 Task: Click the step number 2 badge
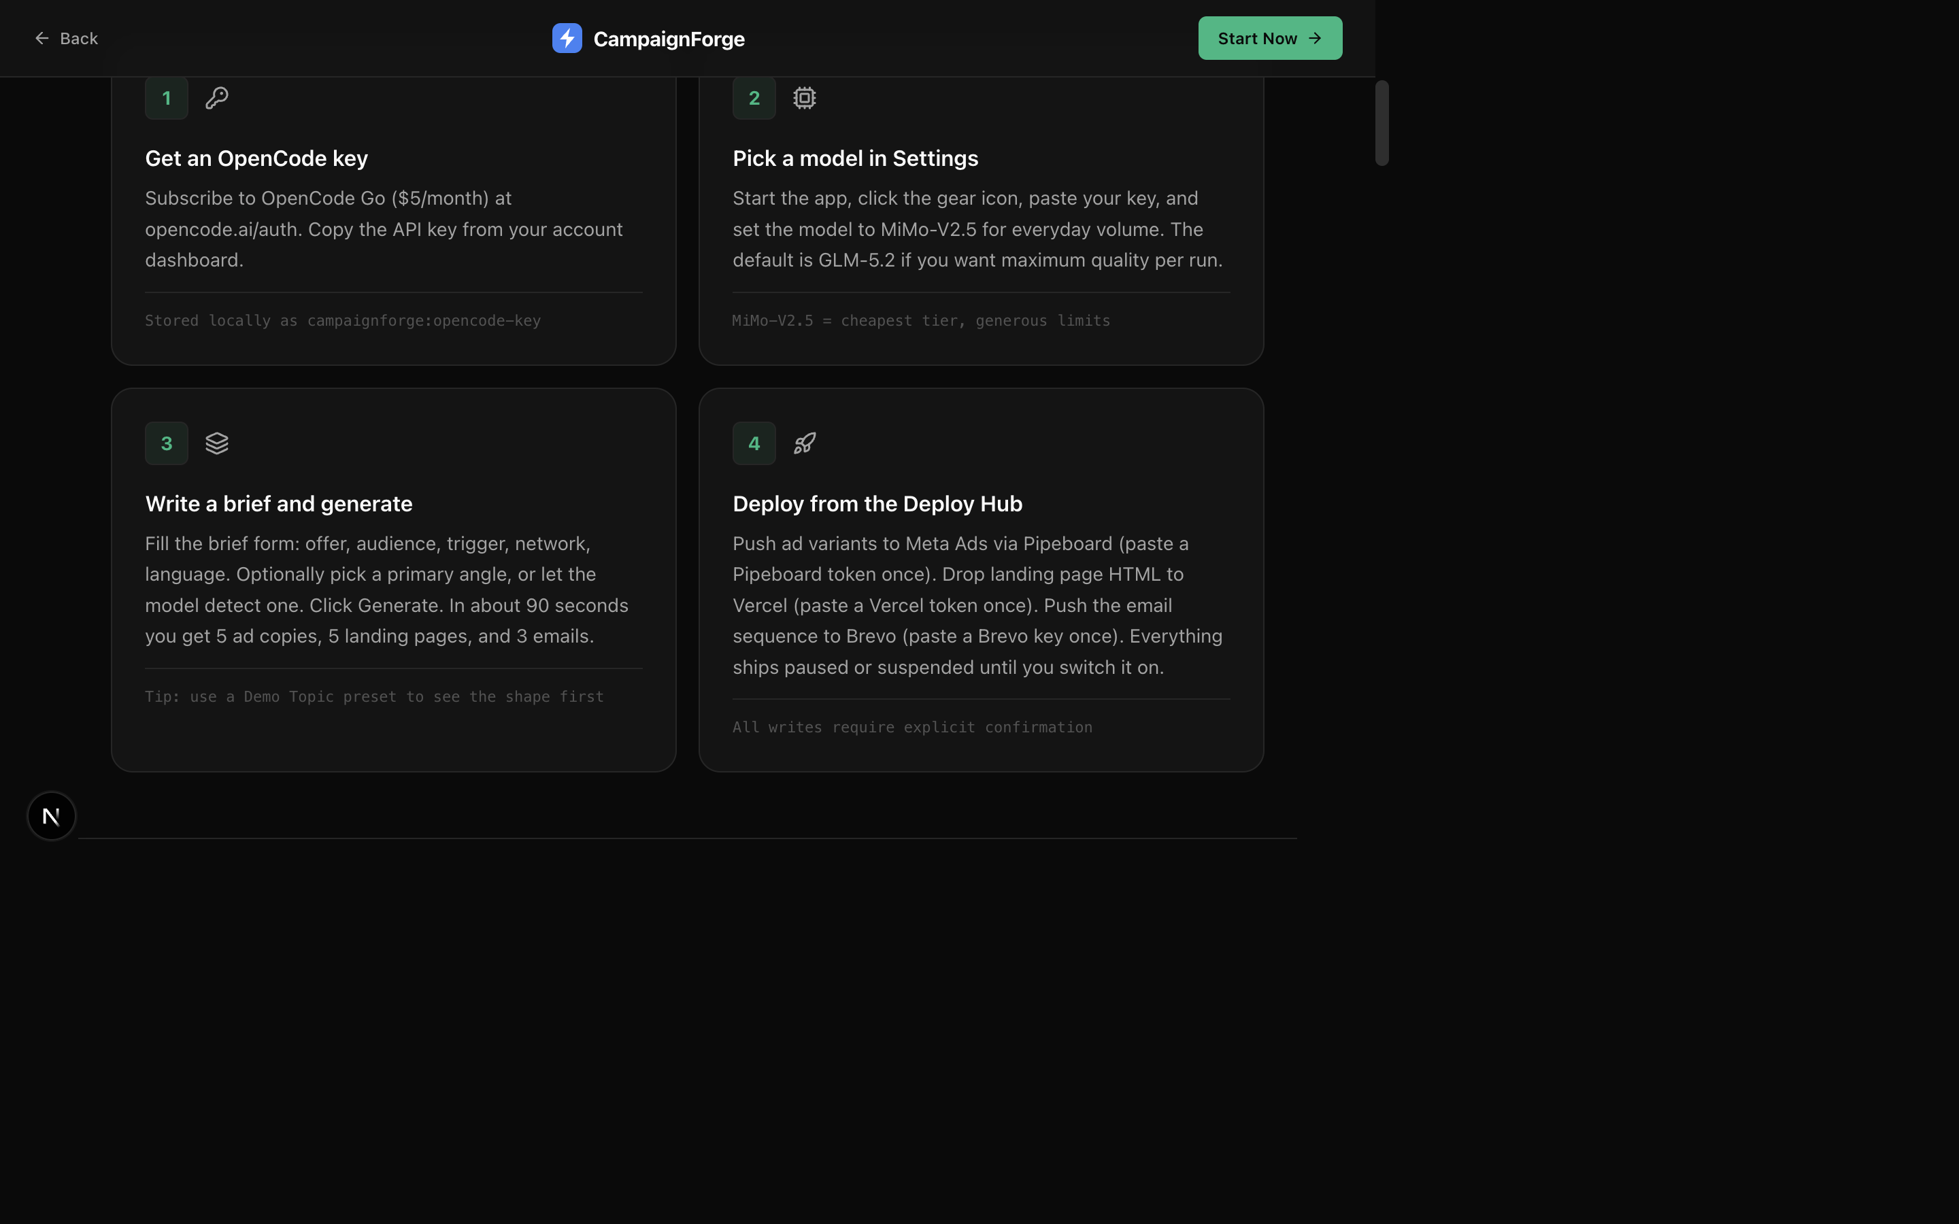click(x=754, y=98)
